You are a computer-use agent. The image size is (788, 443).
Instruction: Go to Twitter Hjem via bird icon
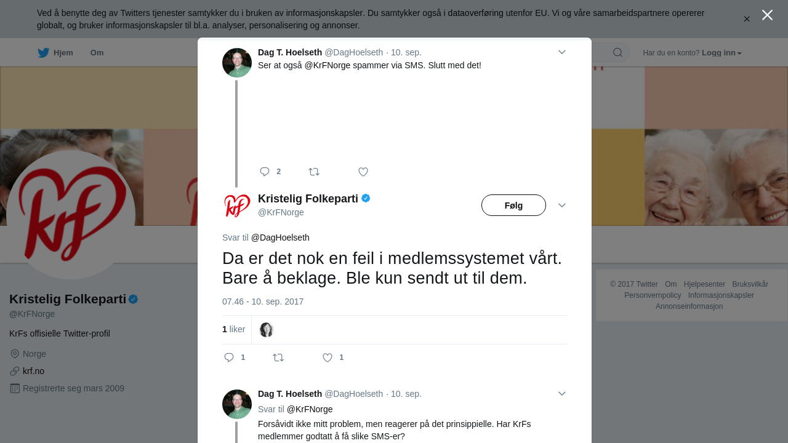pyautogui.click(x=43, y=53)
